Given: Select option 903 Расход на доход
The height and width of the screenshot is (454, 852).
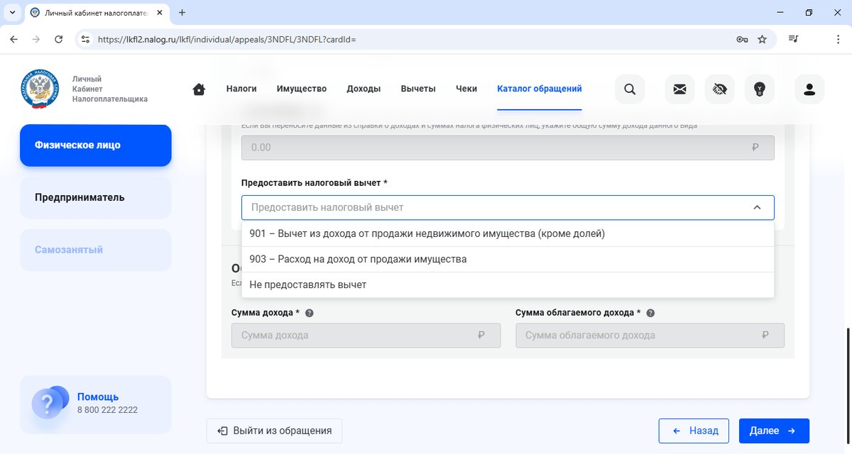Looking at the screenshot, I should pyautogui.click(x=508, y=259).
